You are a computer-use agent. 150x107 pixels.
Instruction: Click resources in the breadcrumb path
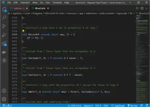[x=71, y=13]
